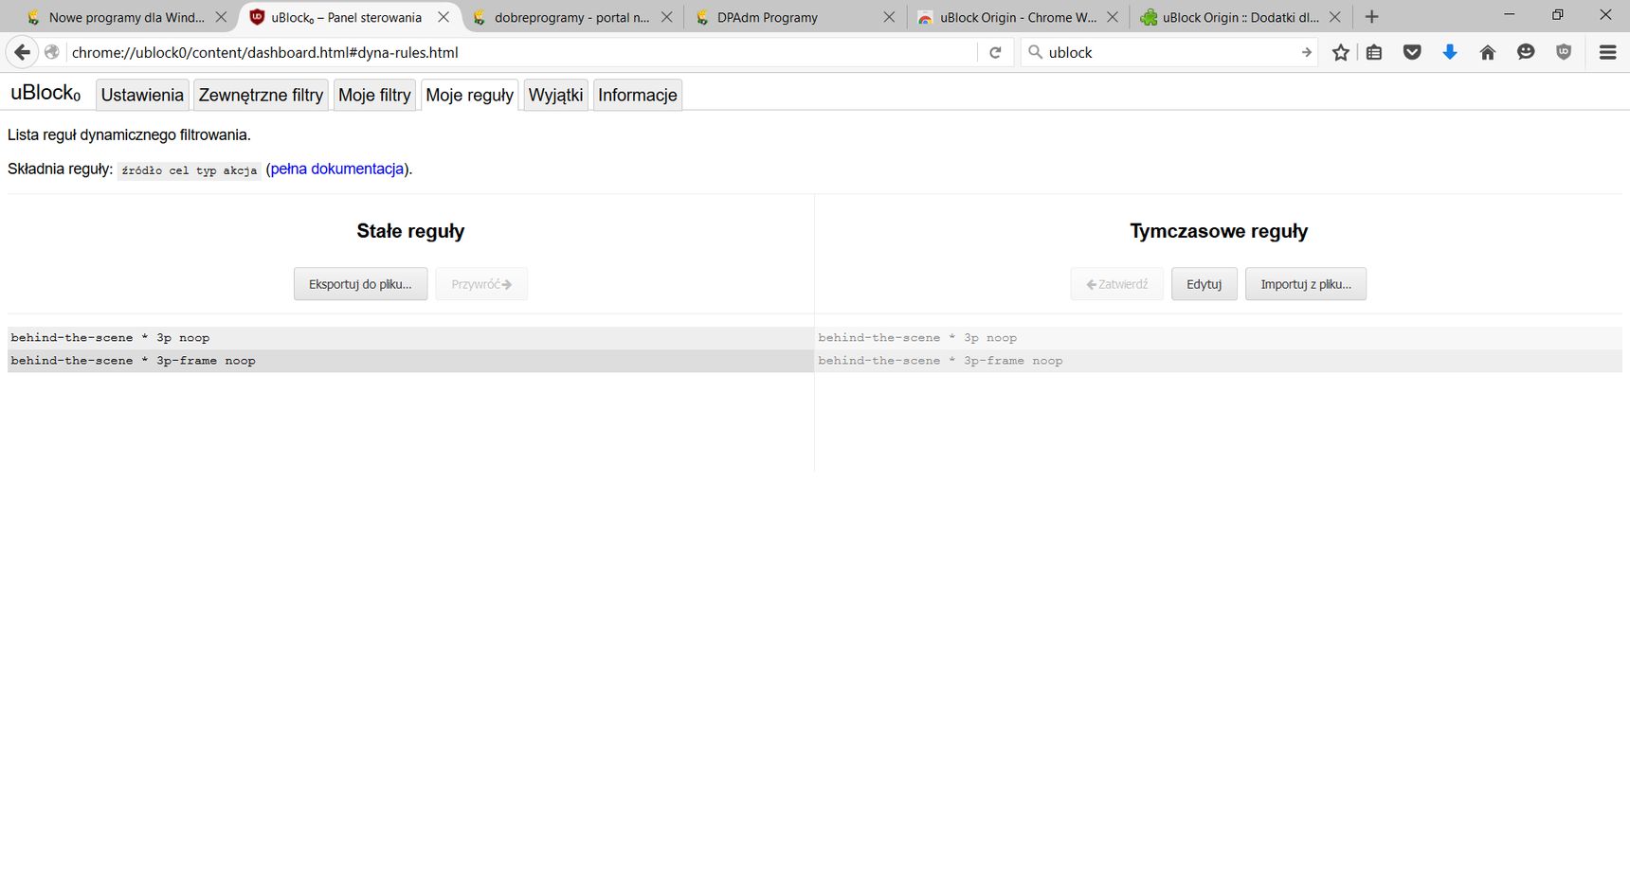This screenshot has width=1630, height=874.
Task: Switch to uBlock Origin Chrome Web Store tab
Action: pos(1017,17)
